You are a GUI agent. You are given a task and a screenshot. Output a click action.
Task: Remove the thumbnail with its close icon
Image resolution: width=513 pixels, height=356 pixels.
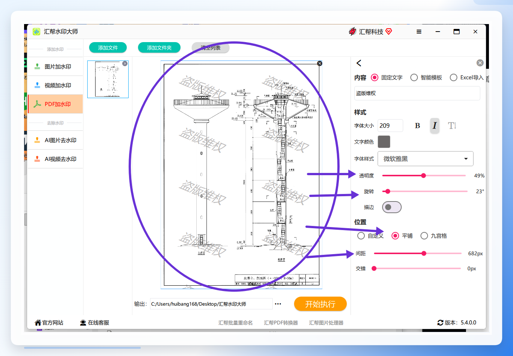[125, 64]
